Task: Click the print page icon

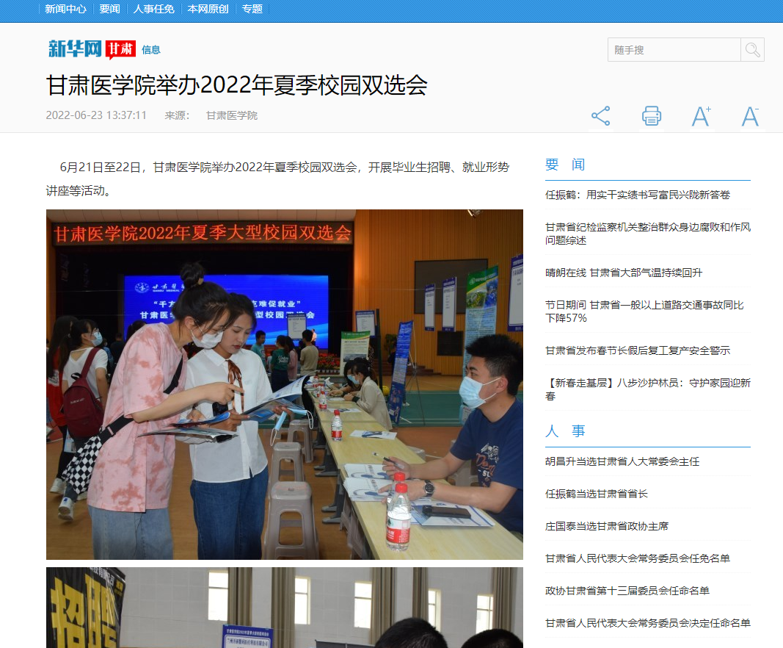Action: 651,116
